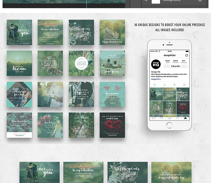
Task: Switch to the list view icon
Action: (164, 85)
